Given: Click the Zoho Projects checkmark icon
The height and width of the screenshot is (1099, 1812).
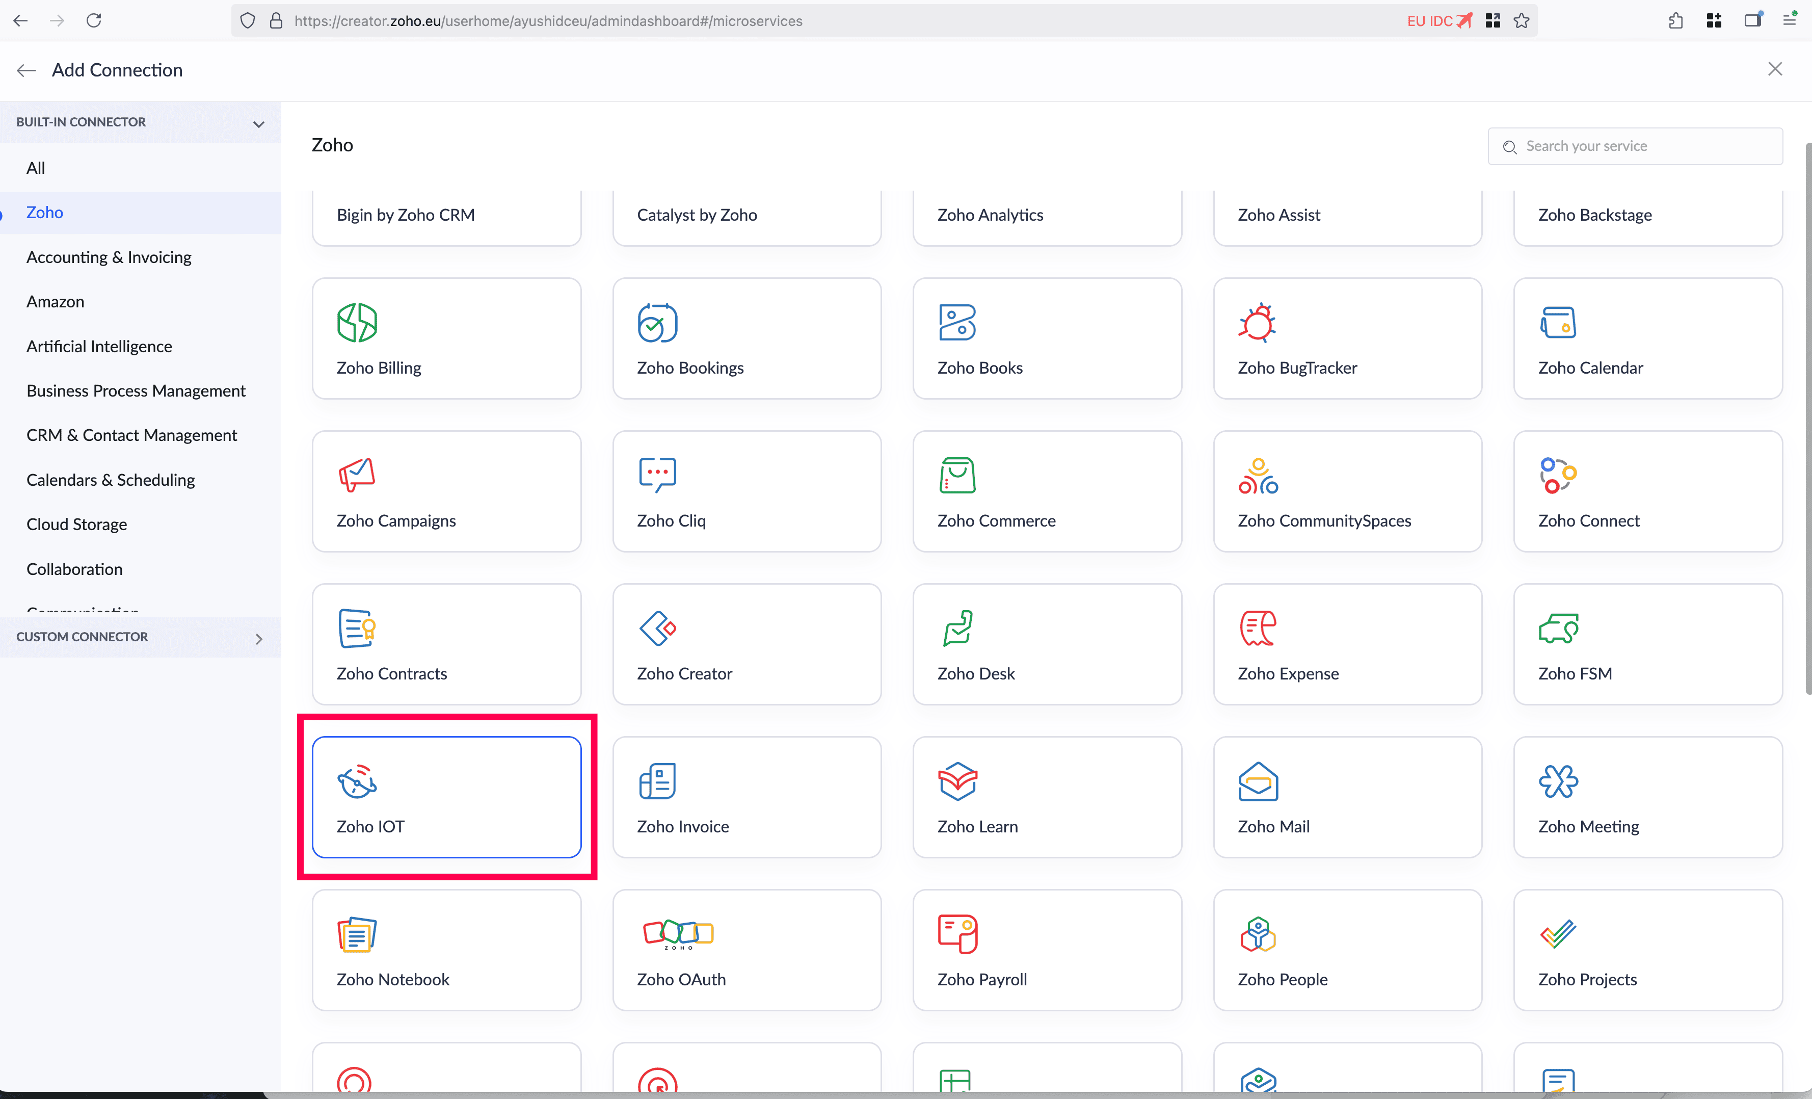Looking at the screenshot, I should (x=1558, y=933).
